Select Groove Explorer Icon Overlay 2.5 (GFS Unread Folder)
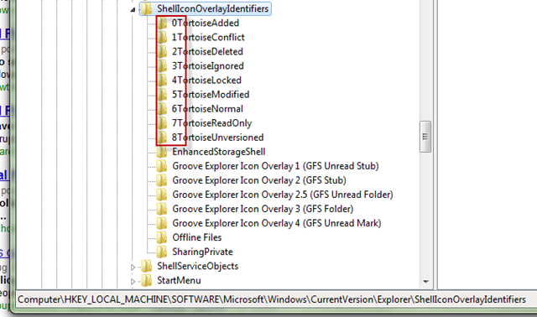This screenshot has width=537, height=317. 283,195
